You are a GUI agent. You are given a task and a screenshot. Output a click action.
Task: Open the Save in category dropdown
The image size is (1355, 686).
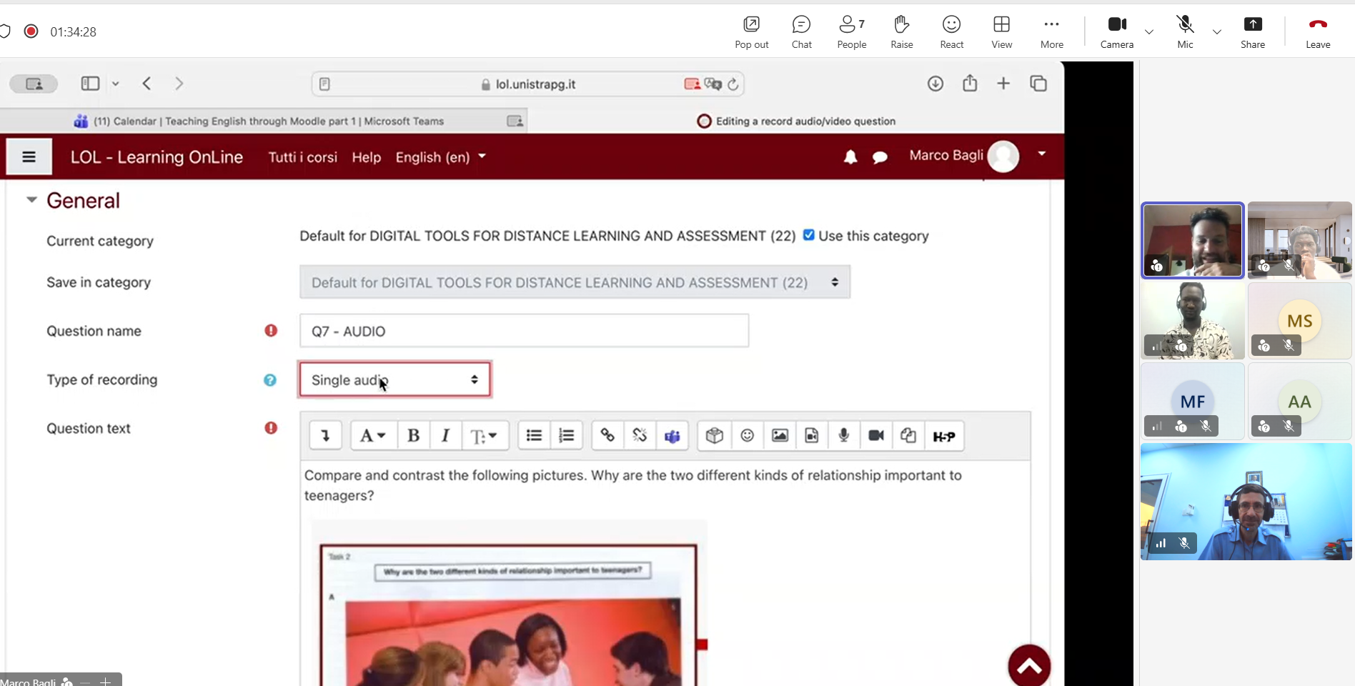[x=575, y=282]
